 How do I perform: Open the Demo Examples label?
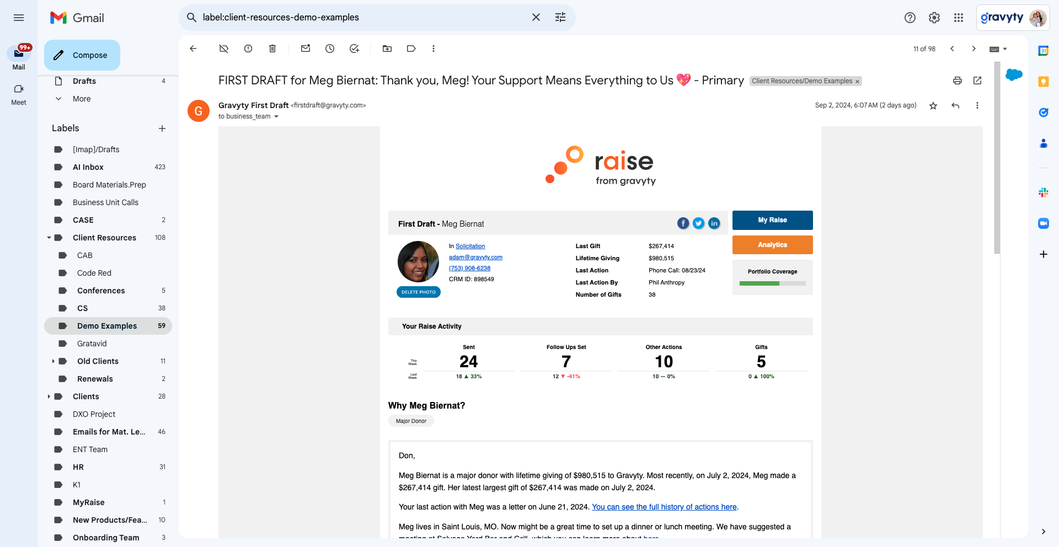[107, 326]
